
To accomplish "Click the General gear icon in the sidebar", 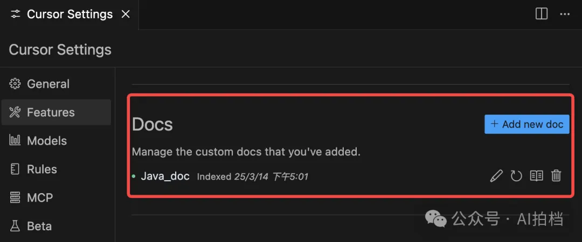I will tap(15, 84).
